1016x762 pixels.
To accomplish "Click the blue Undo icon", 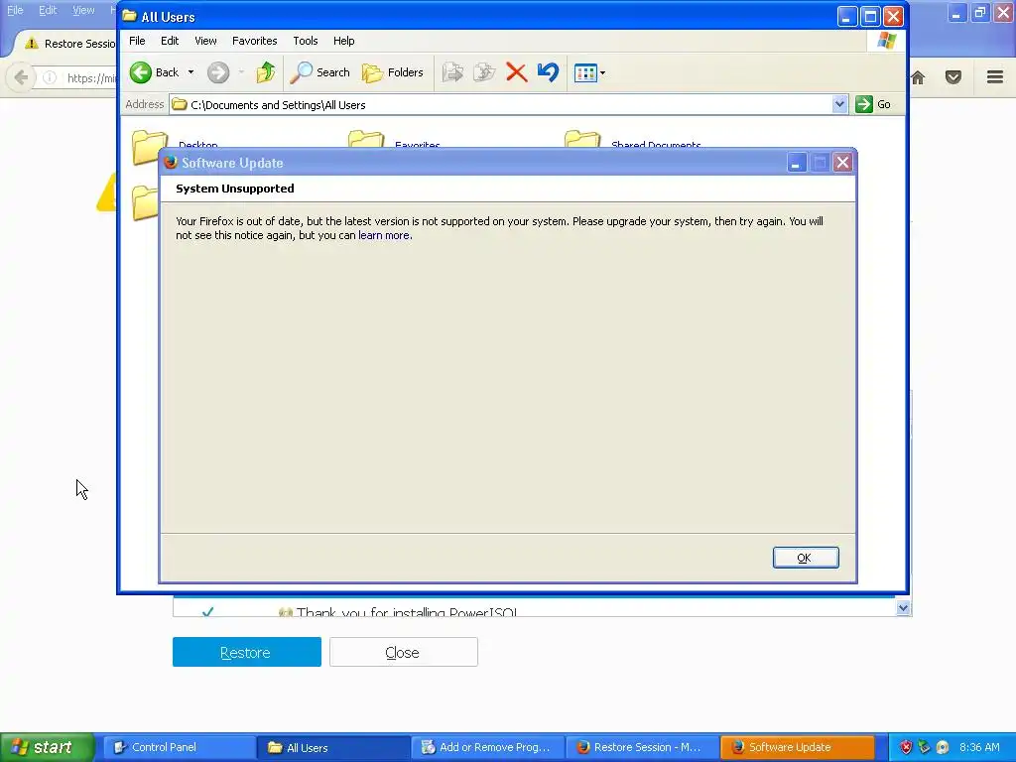I will (548, 72).
